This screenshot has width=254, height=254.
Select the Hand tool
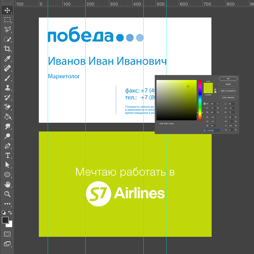tap(7, 184)
